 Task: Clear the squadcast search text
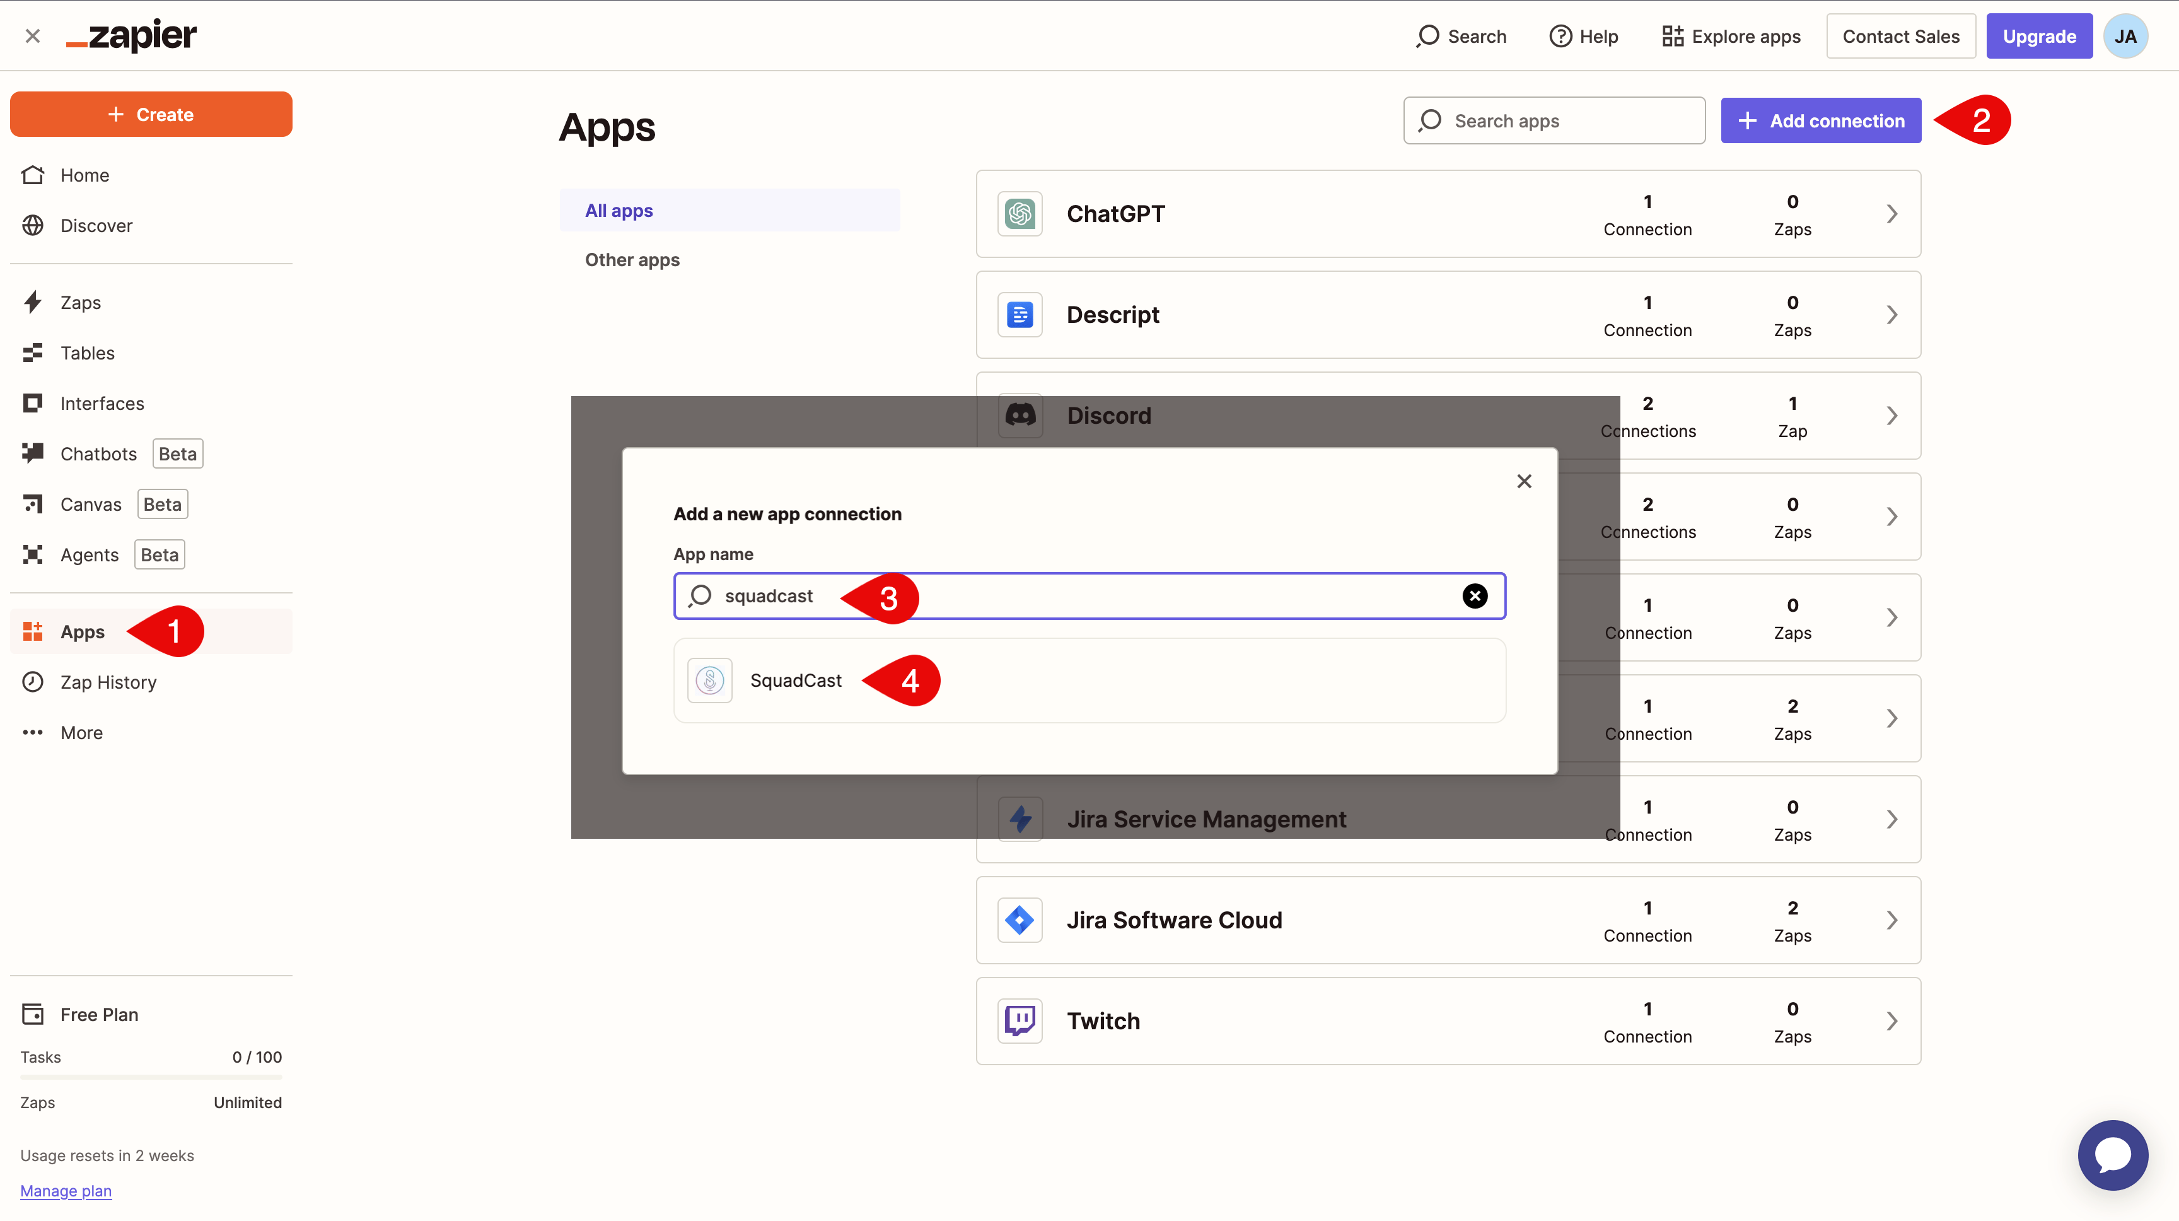tap(1474, 596)
